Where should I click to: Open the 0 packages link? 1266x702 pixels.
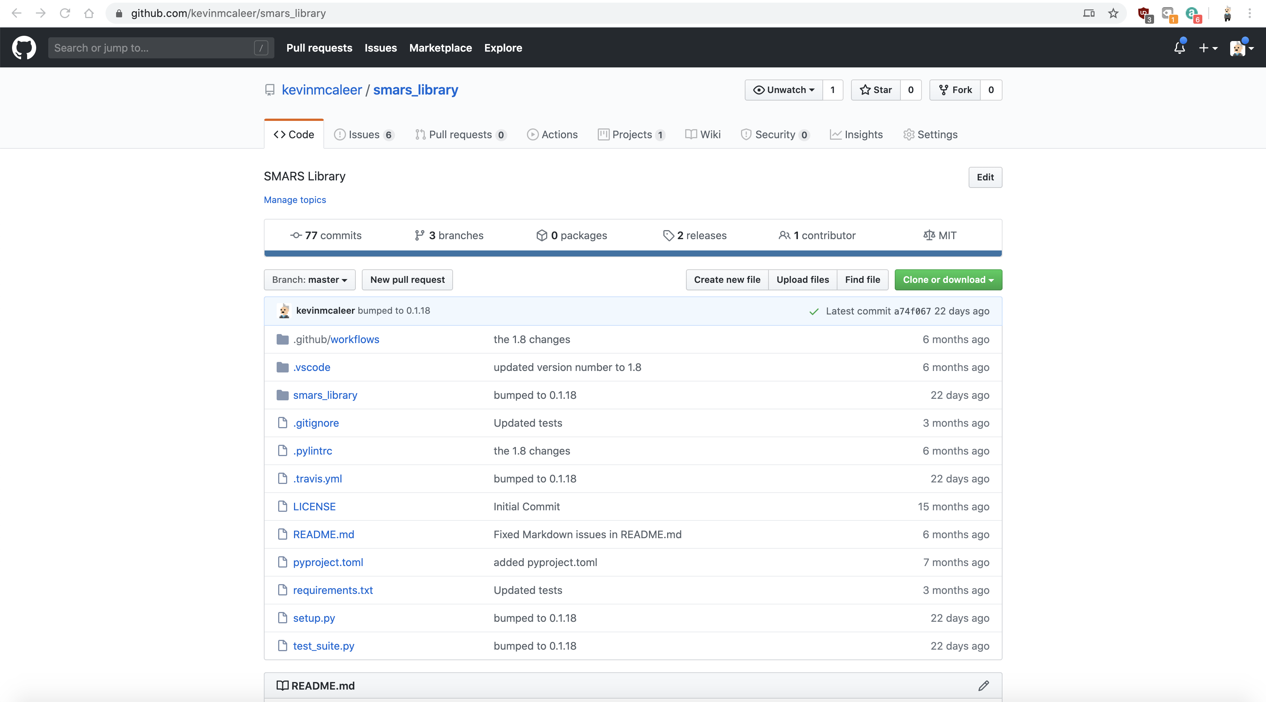point(572,235)
